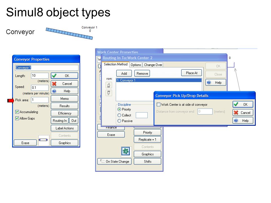Image resolution: width=271 pixels, height=203 pixels.
Task: Click the On State Change button
Action: 114,161
